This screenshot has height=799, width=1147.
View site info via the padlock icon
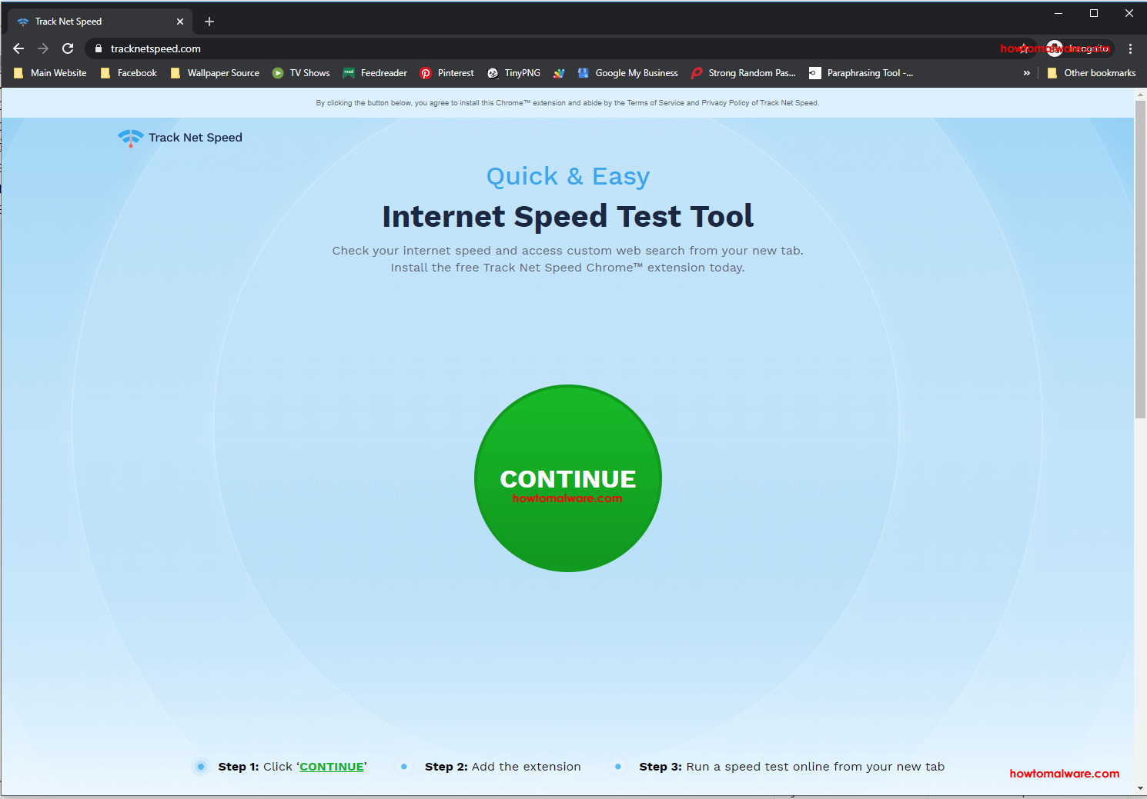pos(98,48)
